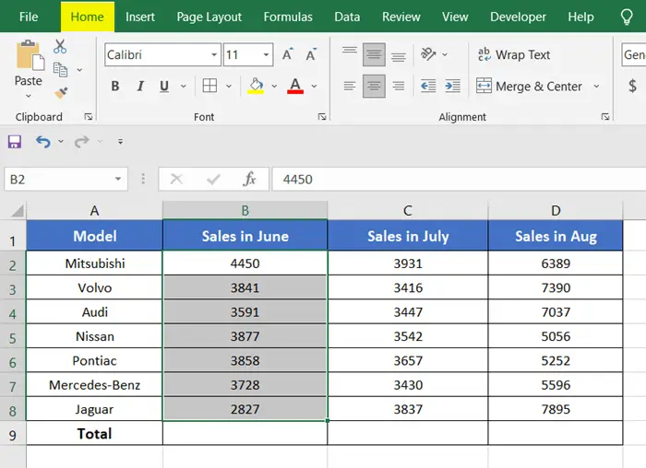Switch to the Data tab

pyautogui.click(x=347, y=17)
